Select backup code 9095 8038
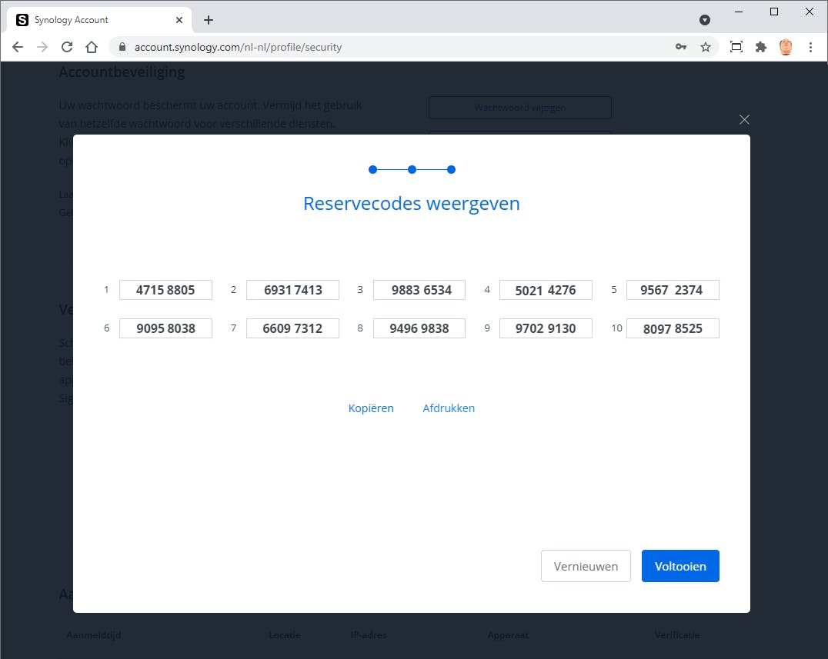 click(165, 328)
